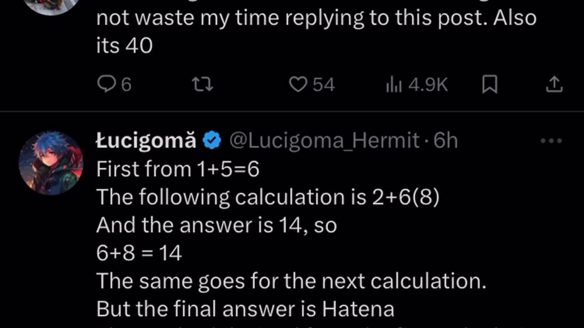Open the tweet reading "not waste my time replying"
Screen dimensions: 584x328
click(316, 19)
